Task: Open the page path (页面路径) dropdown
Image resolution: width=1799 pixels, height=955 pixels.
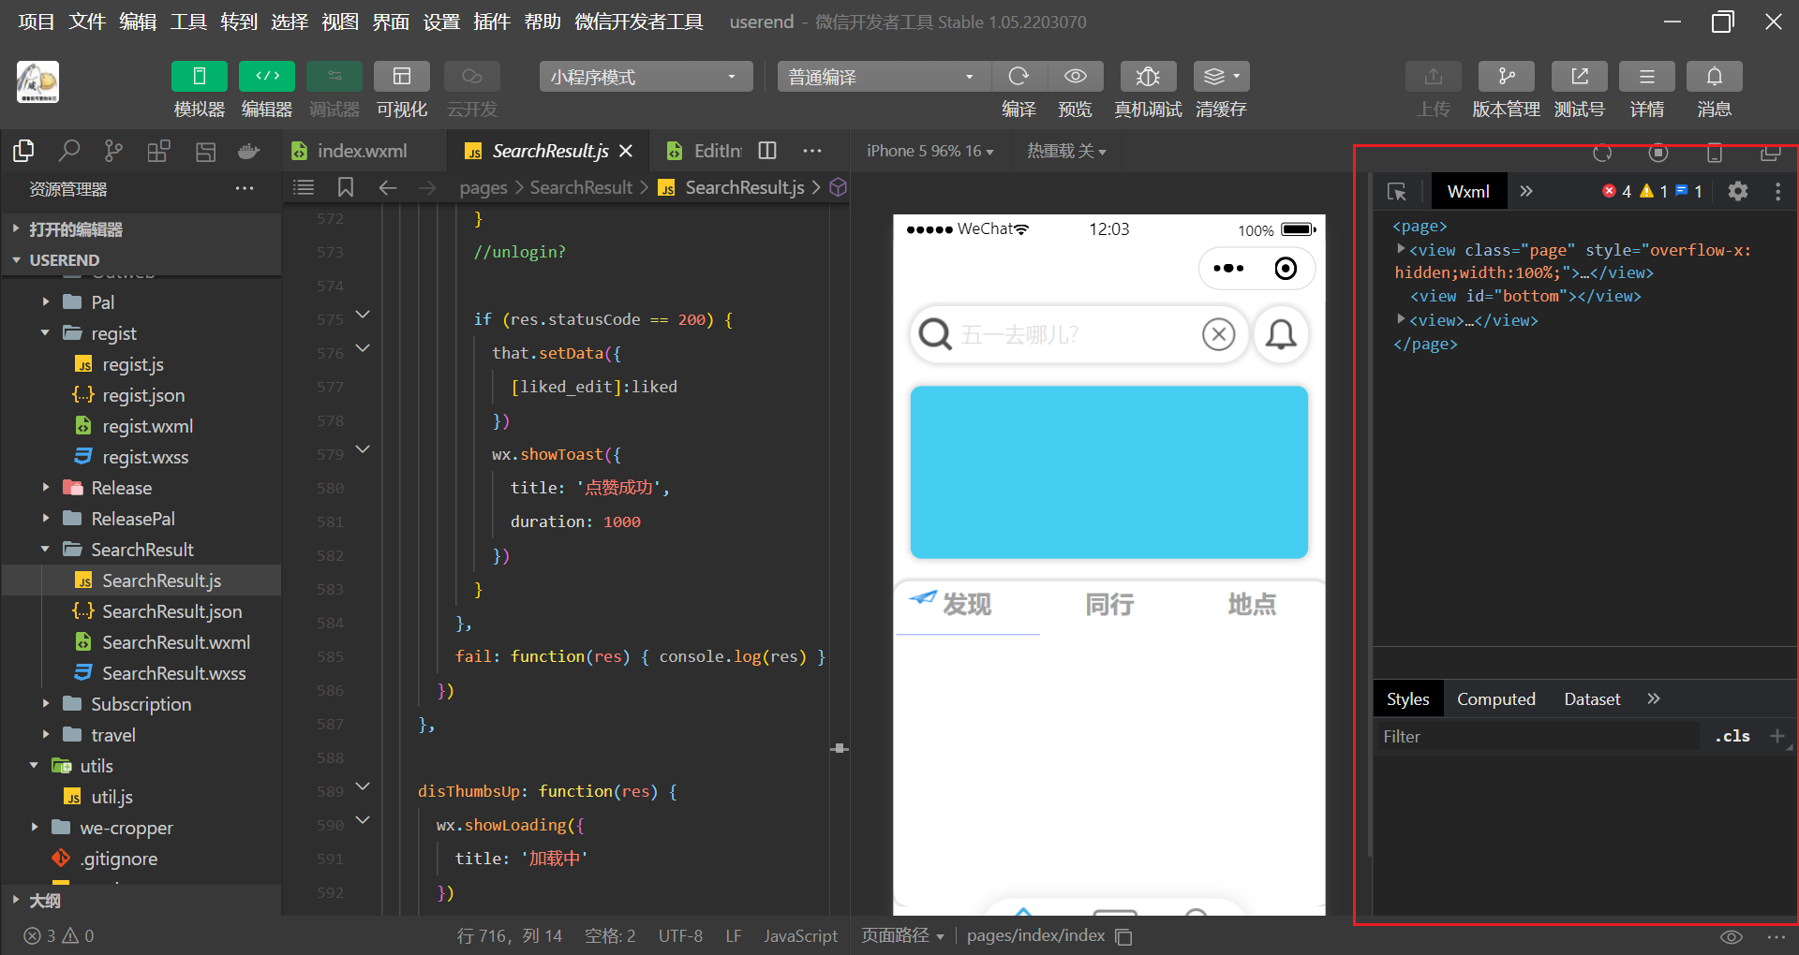Action: [902, 935]
